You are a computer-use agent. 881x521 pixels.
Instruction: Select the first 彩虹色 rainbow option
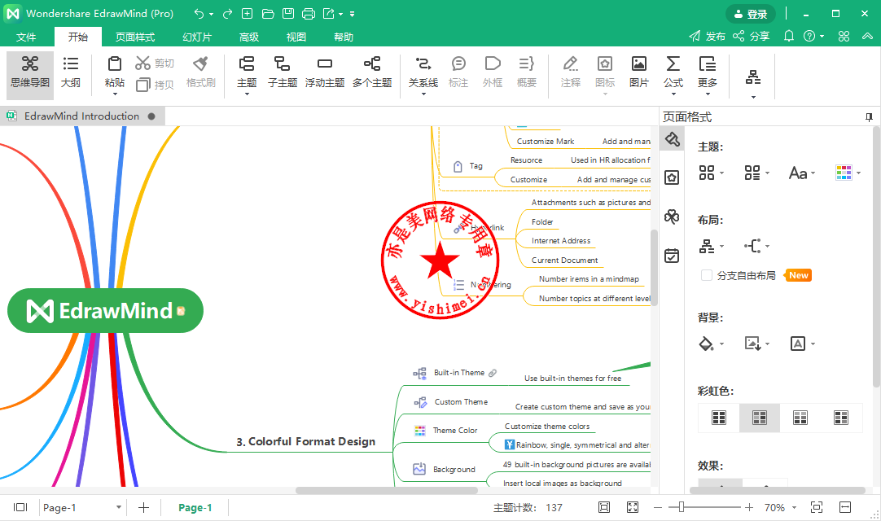click(719, 418)
